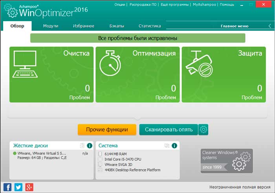The height and width of the screenshot is (193, 275).
Task: Click the computer icon in the Очистка tile
Action: [25, 64]
